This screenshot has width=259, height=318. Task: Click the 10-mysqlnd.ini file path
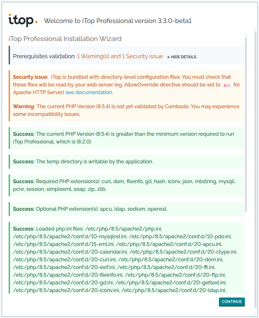(x=70, y=236)
